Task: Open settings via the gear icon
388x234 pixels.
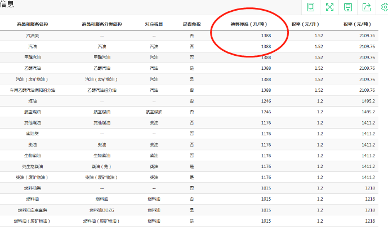Action: [384, 7]
